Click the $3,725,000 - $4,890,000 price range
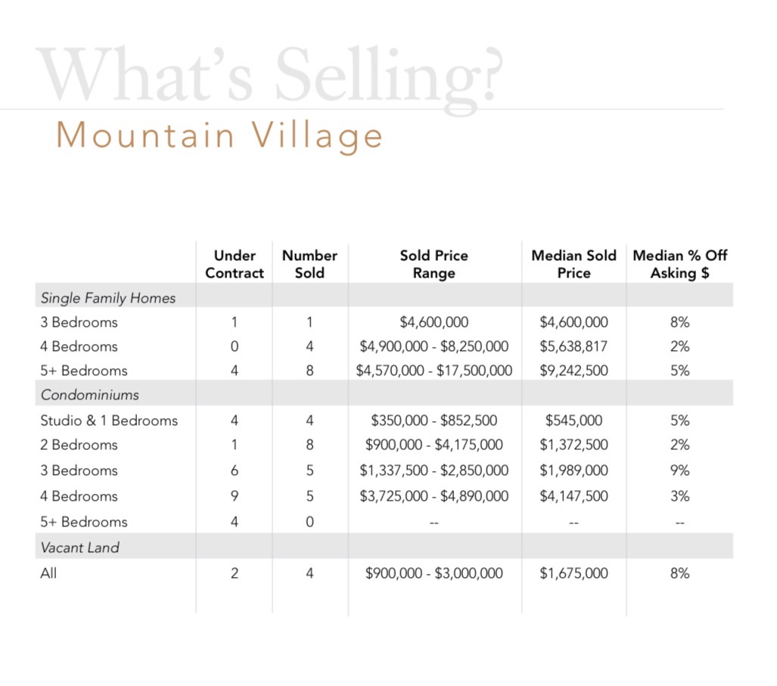 tap(434, 496)
